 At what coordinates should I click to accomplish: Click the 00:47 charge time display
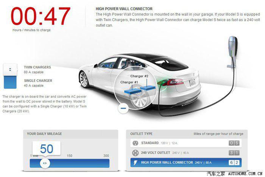click(41, 16)
